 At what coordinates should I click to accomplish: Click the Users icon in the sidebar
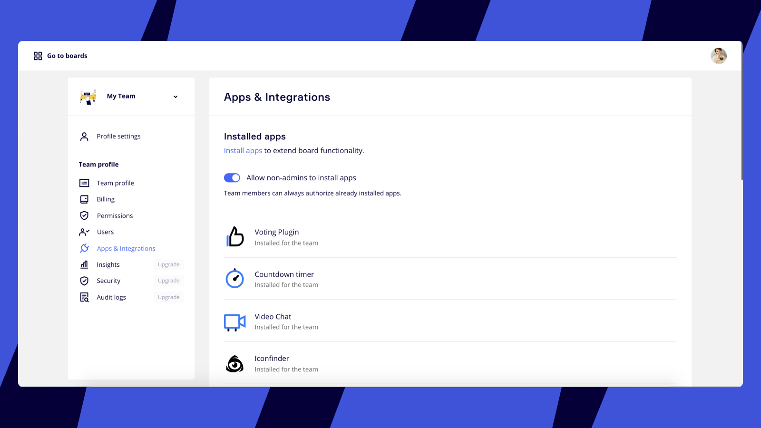coord(84,232)
